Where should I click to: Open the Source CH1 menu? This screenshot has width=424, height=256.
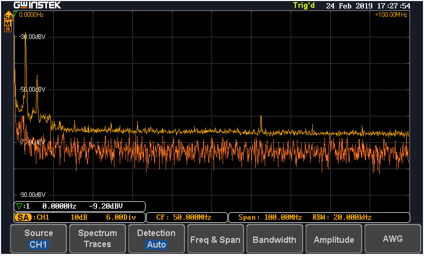pos(38,239)
